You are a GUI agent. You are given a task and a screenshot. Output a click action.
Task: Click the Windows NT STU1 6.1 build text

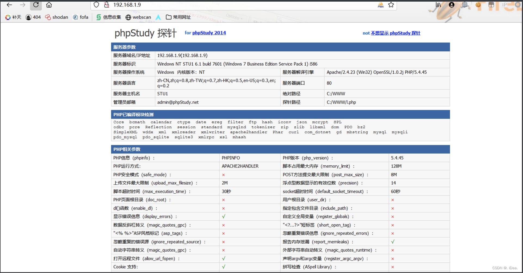(x=237, y=64)
